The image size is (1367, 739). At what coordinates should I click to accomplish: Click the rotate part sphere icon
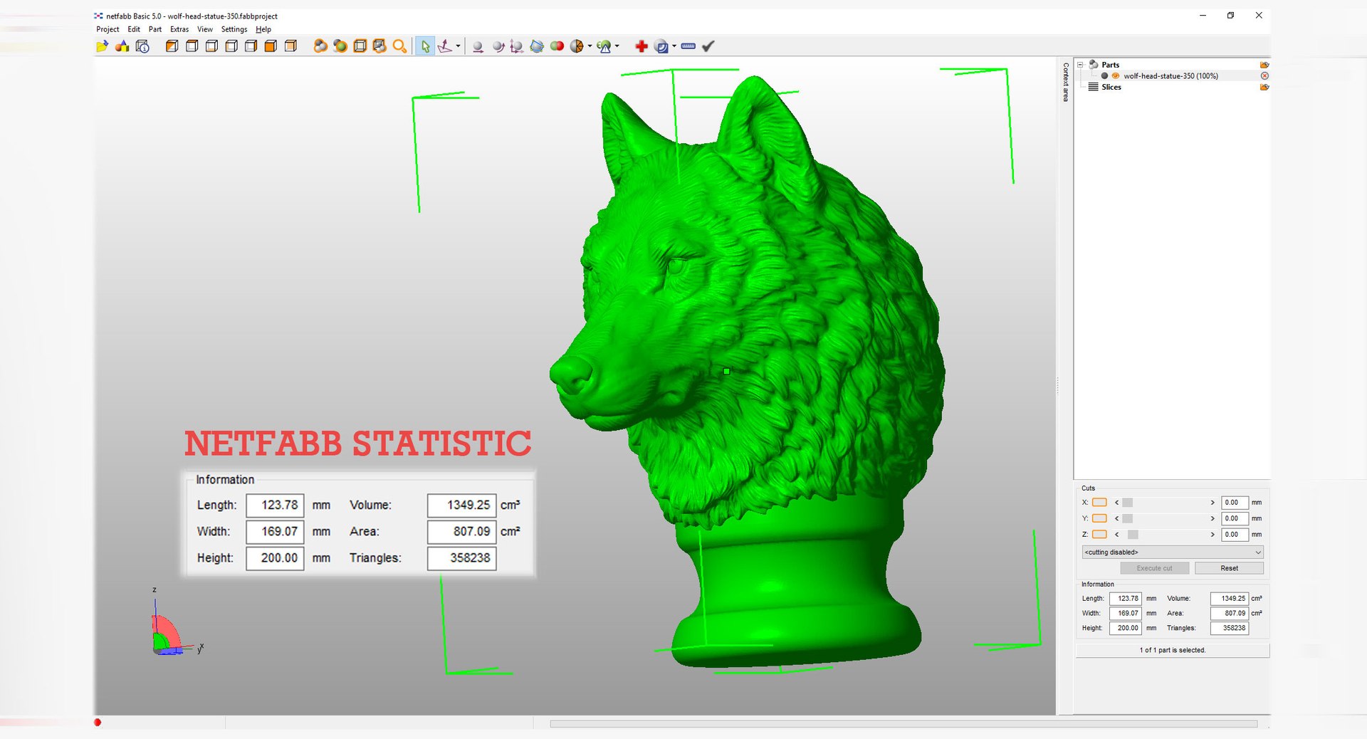498,46
